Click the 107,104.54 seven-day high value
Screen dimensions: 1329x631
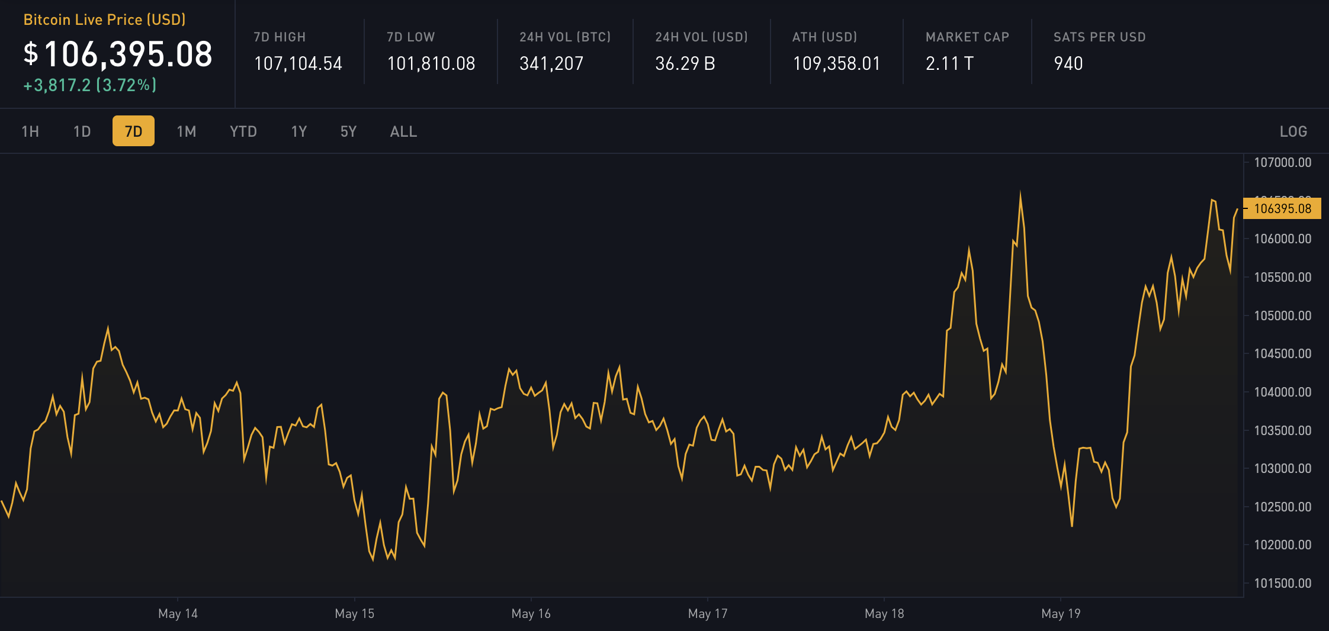click(298, 63)
